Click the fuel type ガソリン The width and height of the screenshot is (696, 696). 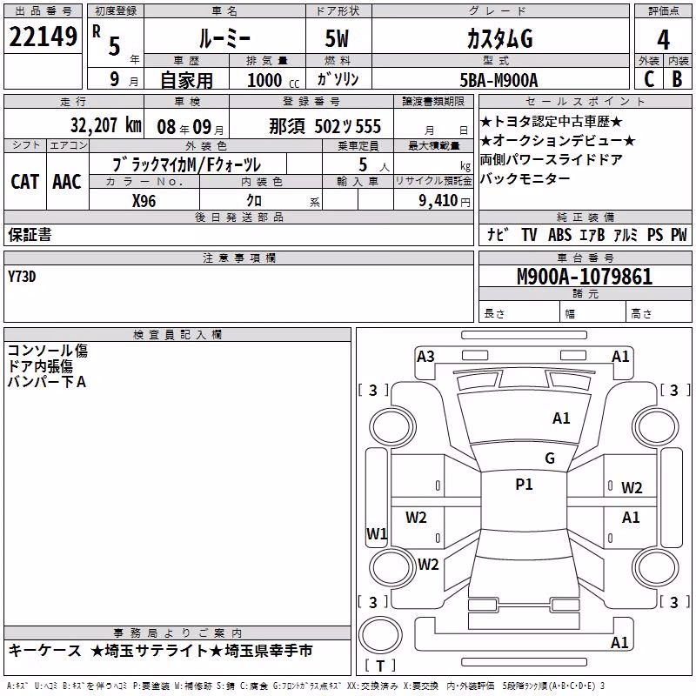[338, 79]
